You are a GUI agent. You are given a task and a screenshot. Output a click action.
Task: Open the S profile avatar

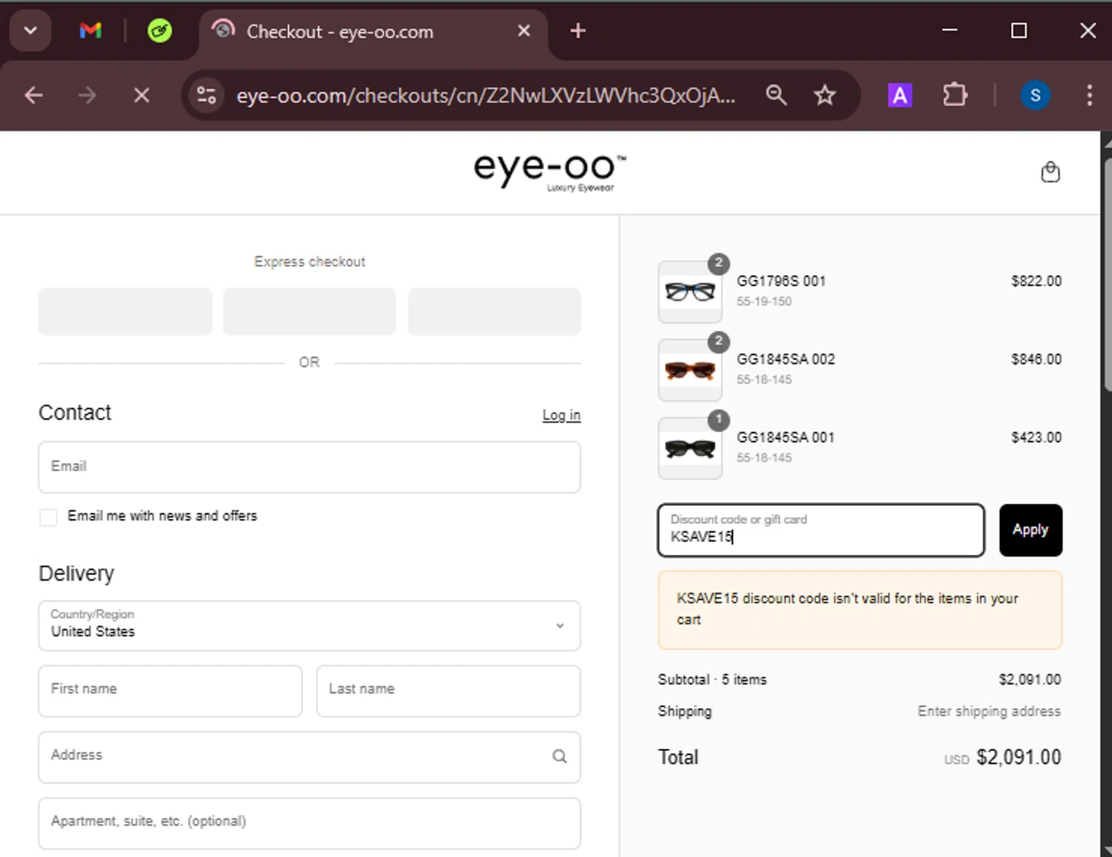[x=1035, y=95]
